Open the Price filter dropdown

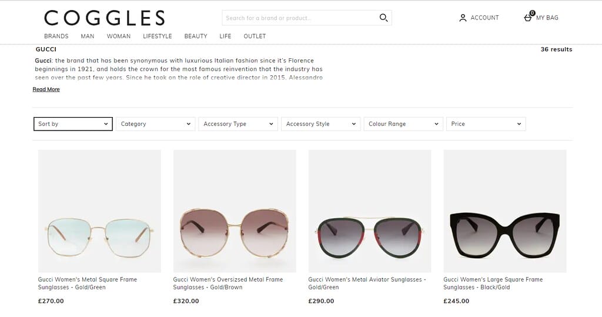point(486,124)
